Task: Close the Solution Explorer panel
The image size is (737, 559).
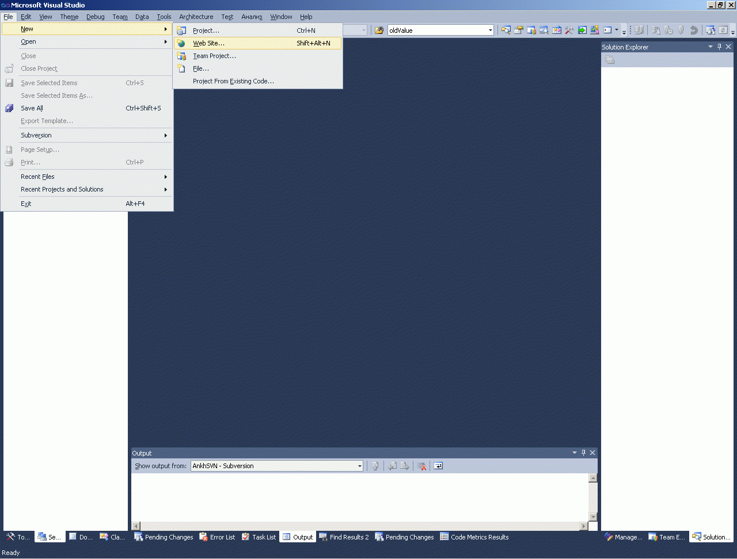Action: pos(728,47)
